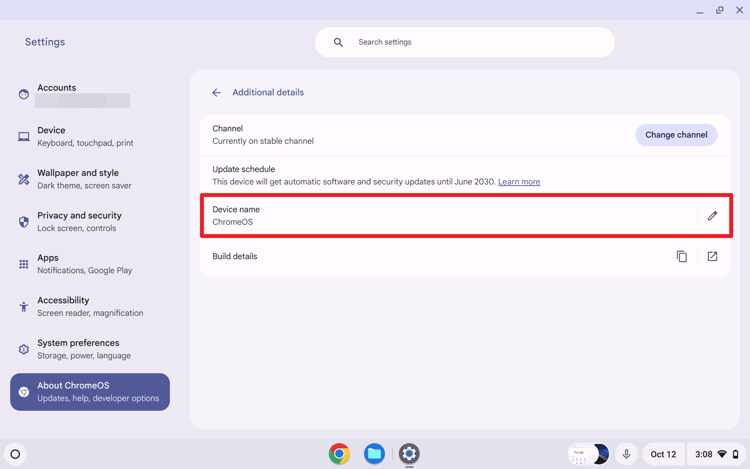This screenshot has height=469, width=750.
Task: Select About ChromeOS menu item
Action: (89, 392)
